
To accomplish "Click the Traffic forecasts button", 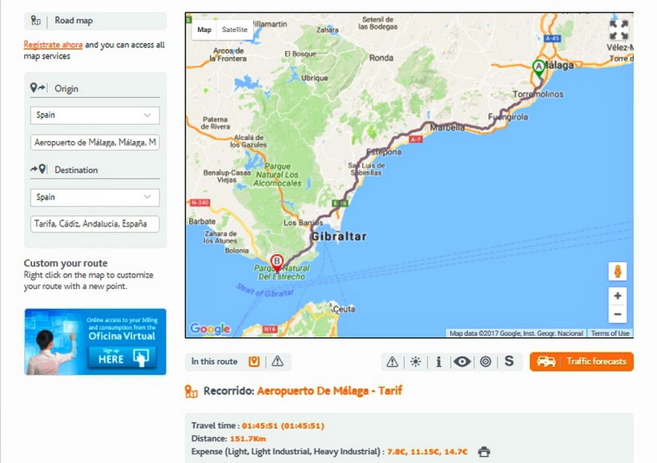I will pyautogui.click(x=582, y=362).
